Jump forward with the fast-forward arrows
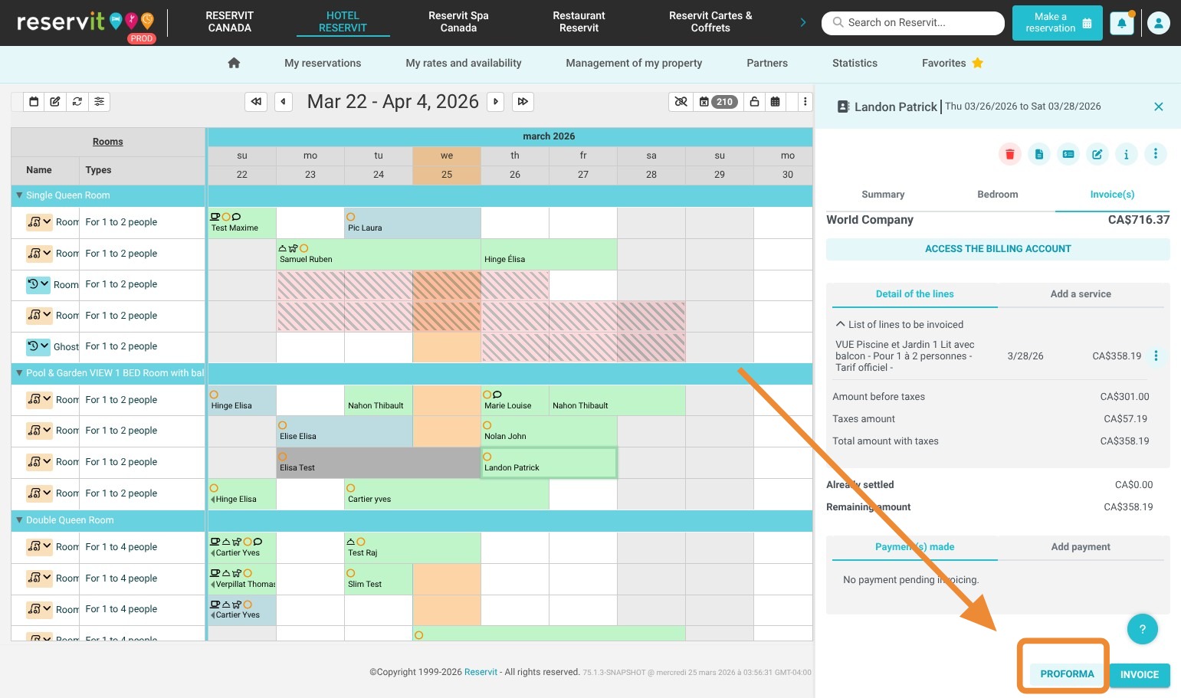Image resolution: width=1181 pixels, height=698 pixels. click(x=523, y=101)
